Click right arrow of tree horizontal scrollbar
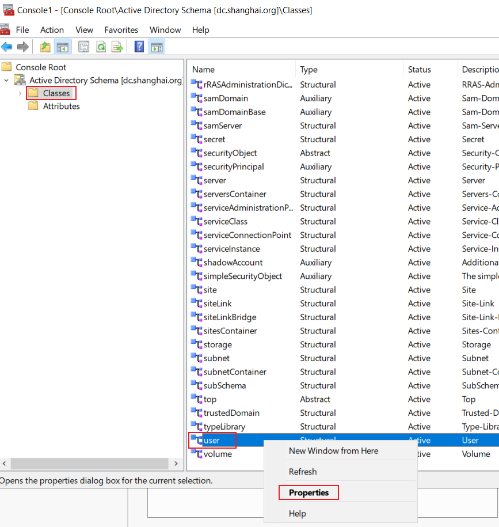 pos(176,464)
